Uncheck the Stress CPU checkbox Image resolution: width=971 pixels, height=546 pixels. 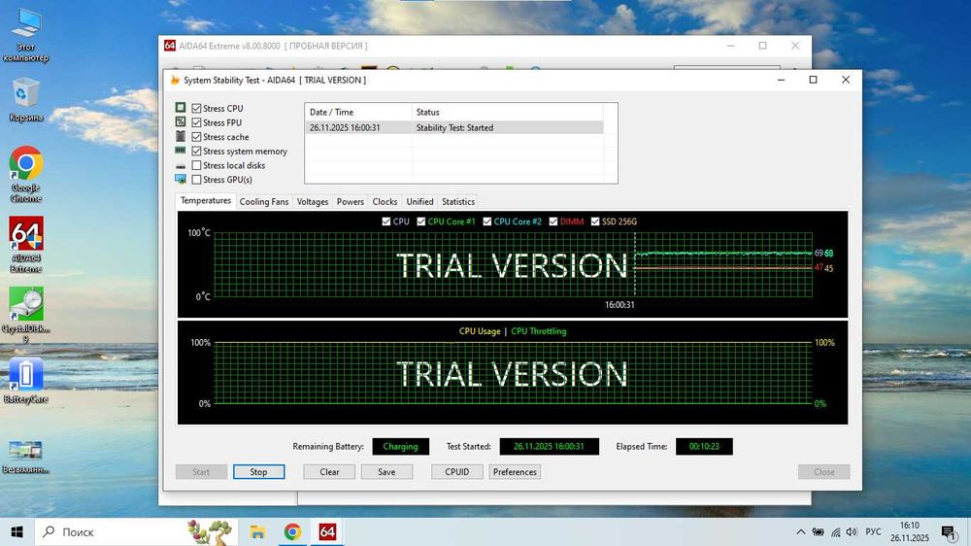196,109
